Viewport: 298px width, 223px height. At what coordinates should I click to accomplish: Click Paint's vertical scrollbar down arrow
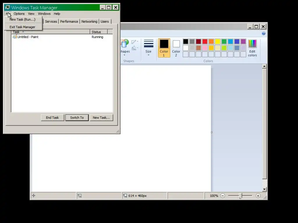click(264, 189)
